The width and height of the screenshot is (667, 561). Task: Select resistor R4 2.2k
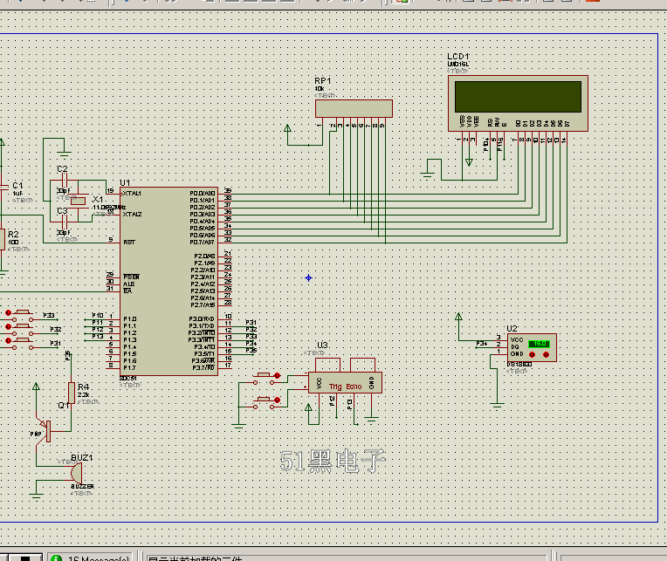pos(72,393)
